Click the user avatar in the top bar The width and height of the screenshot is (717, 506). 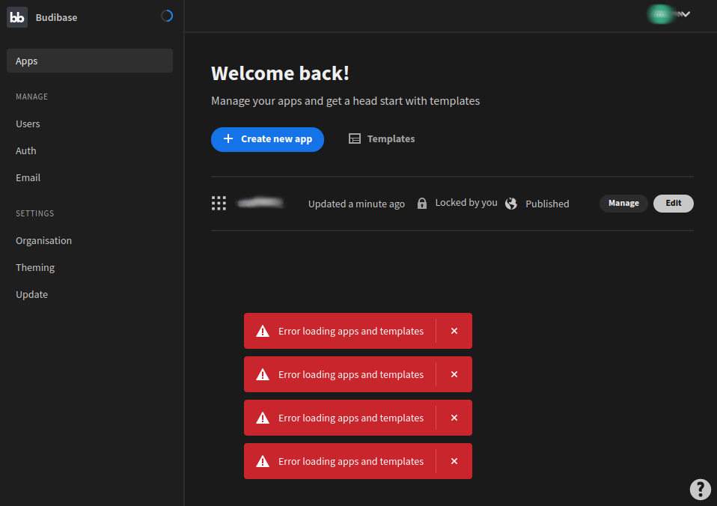tap(660, 13)
